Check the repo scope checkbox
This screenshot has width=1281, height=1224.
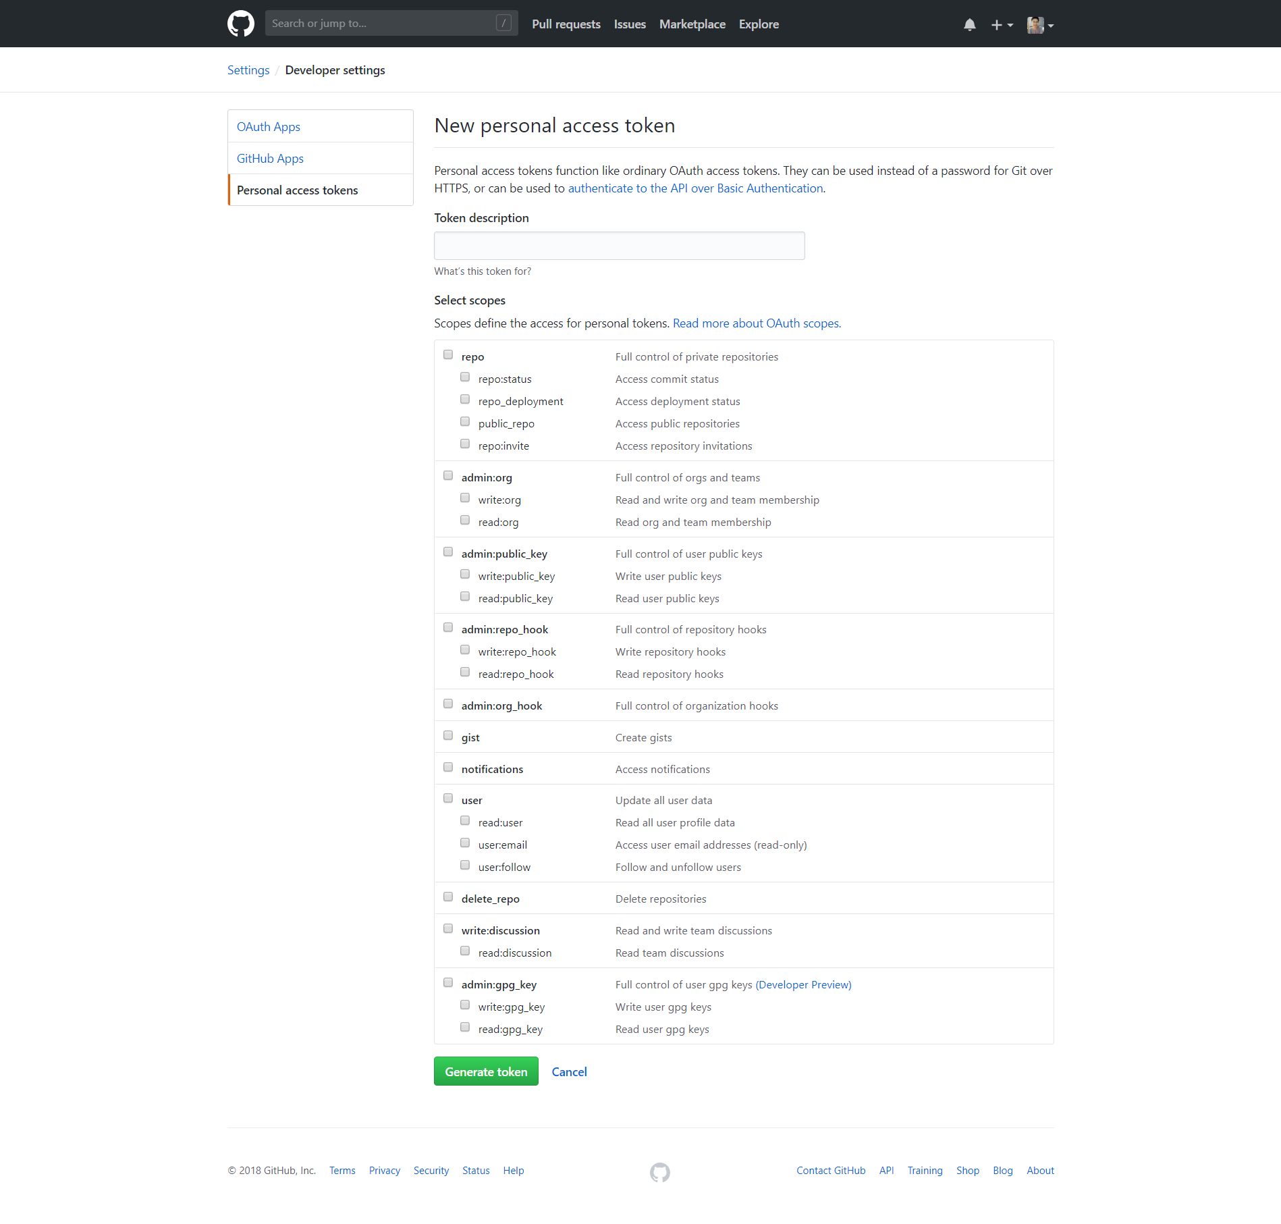pos(448,355)
